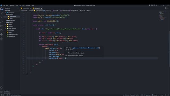Open the Manage gear icon

2,92
